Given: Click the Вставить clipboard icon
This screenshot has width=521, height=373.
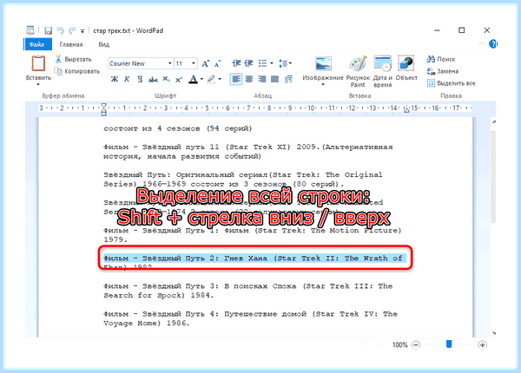Looking at the screenshot, I should pos(38,63).
